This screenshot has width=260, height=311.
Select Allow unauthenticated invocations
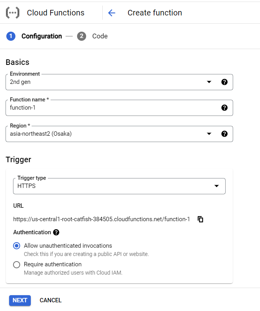coord(17,246)
